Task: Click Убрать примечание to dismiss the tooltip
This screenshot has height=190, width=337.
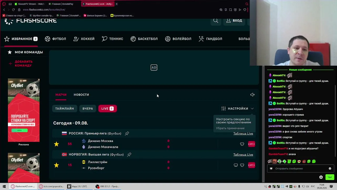Action: point(230,128)
